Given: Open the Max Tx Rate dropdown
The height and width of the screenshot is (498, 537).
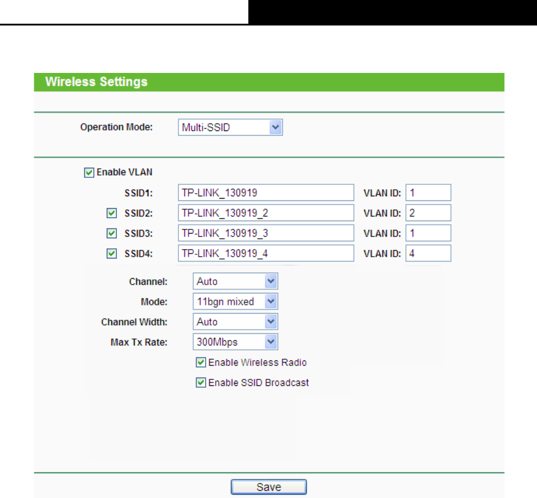Looking at the screenshot, I should pos(235,342).
